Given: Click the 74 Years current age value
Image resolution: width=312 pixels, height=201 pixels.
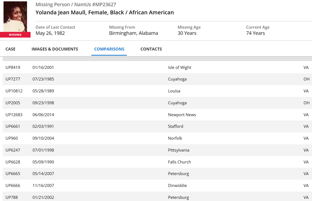Looking at the screenshot, I should click(x=255, y=33).
